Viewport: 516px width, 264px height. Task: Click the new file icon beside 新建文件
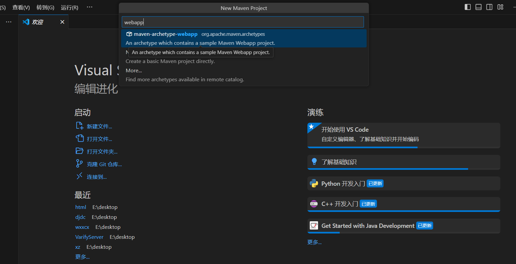(x=80, y=126)
